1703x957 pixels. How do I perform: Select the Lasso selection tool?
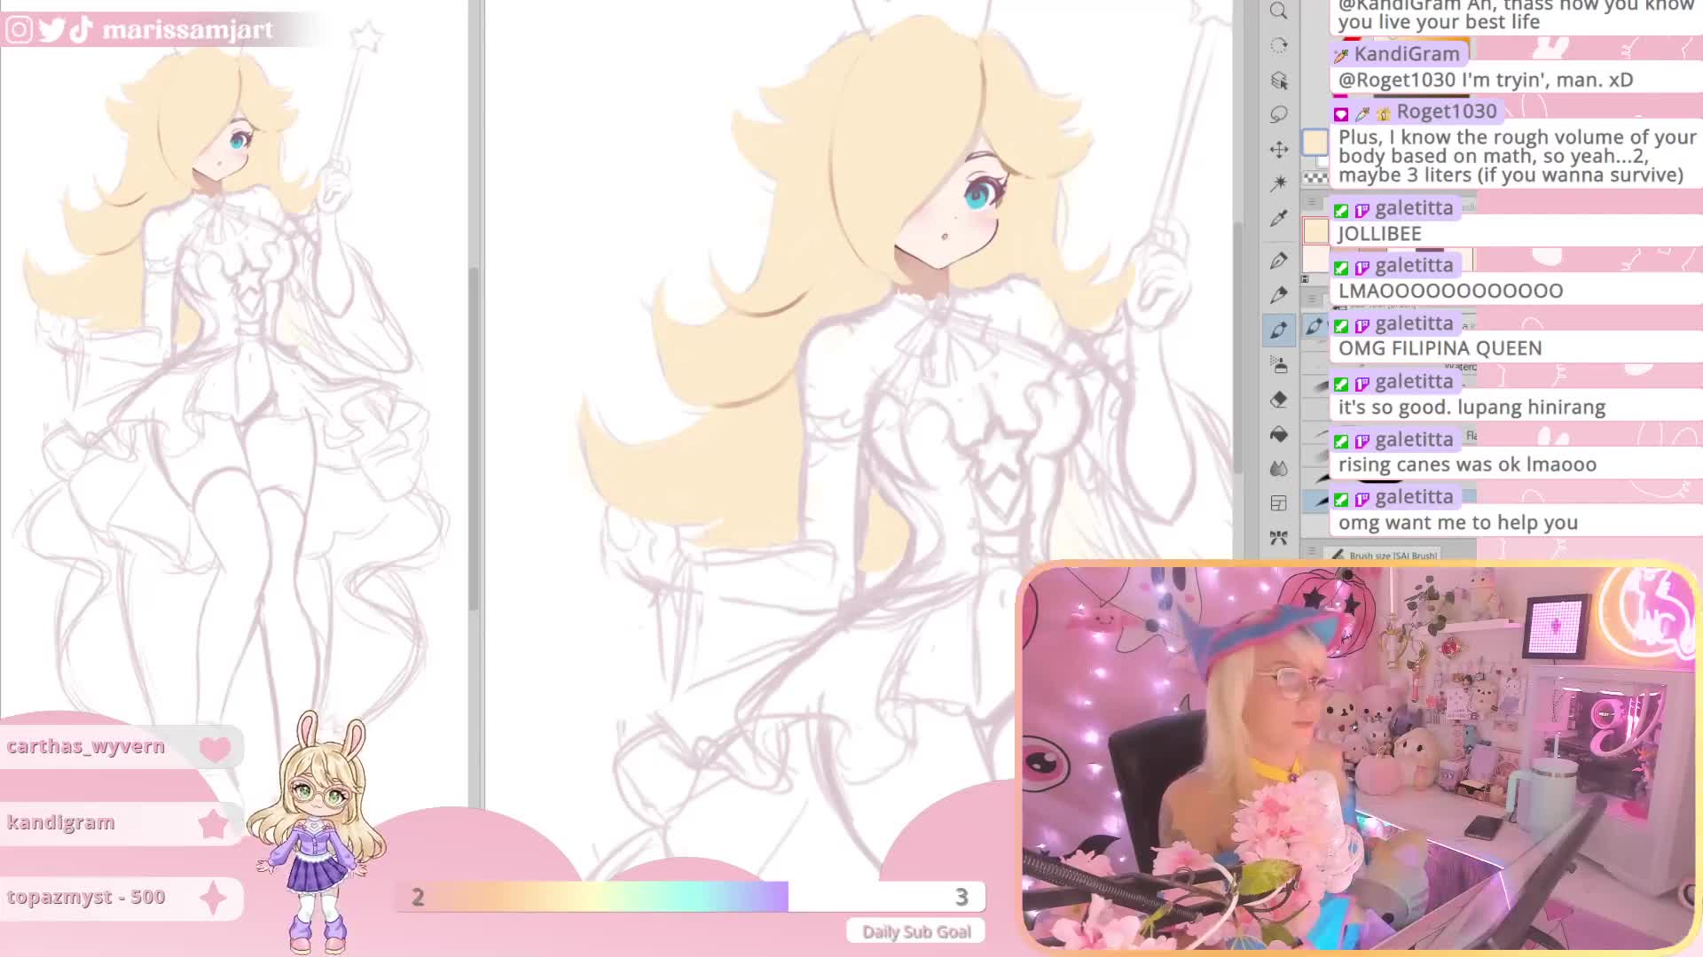pyautogui.click(x=1278, y=115)
